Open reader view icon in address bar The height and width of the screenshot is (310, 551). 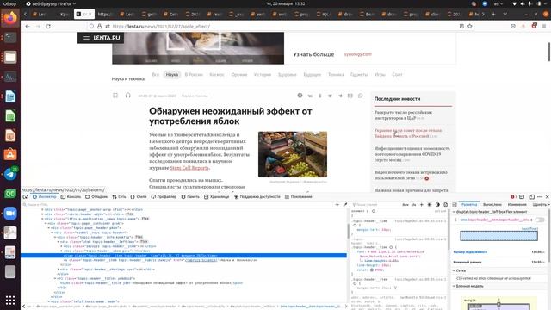click(x=461, y=27)
